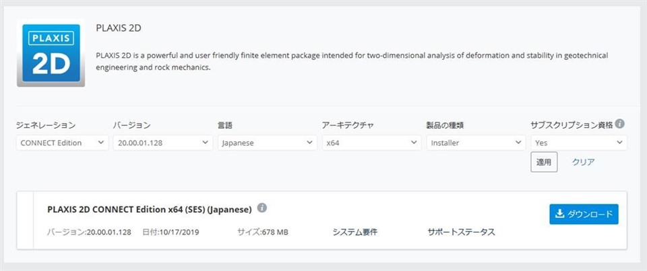Click the 日付:10/17/2019 release date text
Viewport: 647px width, 271px height.
point(171,232)
